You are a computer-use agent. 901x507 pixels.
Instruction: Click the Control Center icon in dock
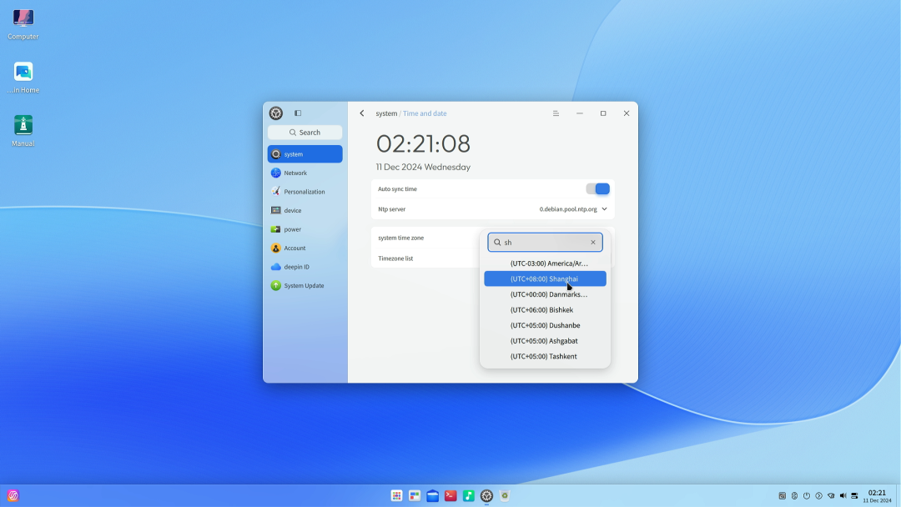point(486,495)
